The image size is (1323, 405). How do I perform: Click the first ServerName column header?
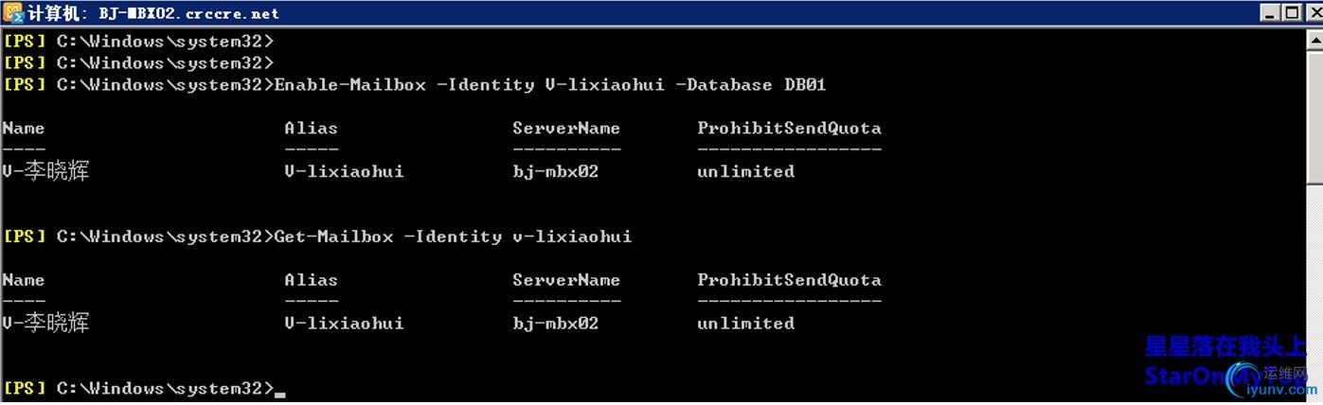pyautogui.click(x=566, y=128)
